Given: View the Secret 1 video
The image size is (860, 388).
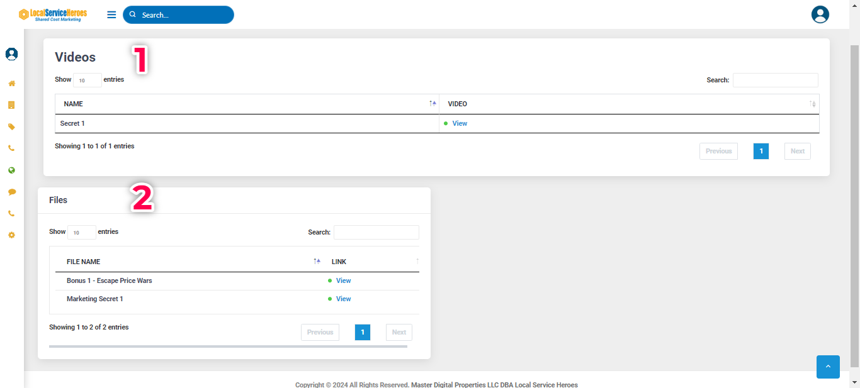Looking at the screenshot, I should pos(460,124).
